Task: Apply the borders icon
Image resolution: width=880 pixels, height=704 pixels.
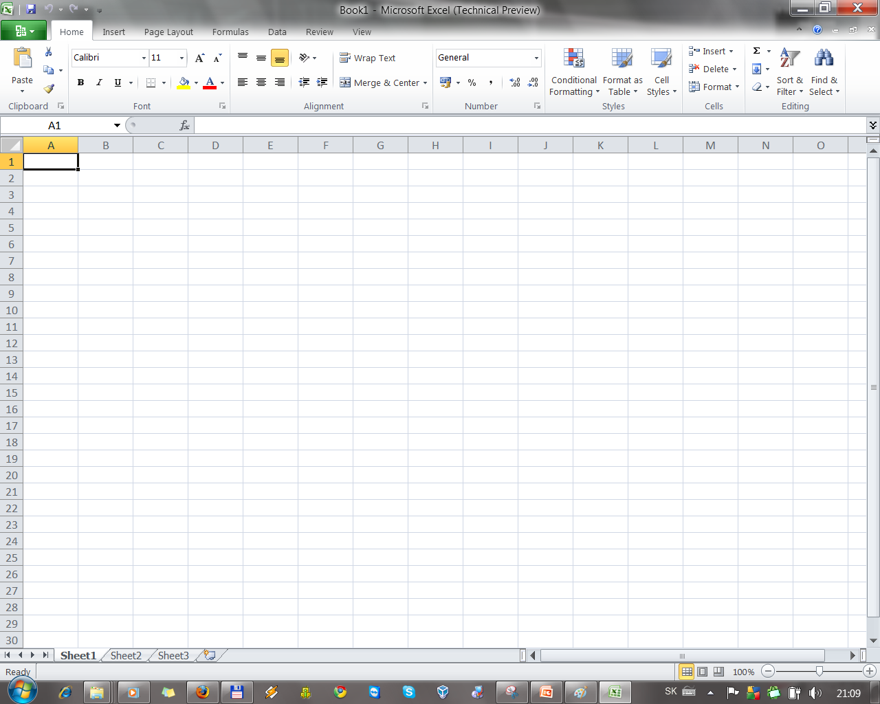Action: (151, 82)
